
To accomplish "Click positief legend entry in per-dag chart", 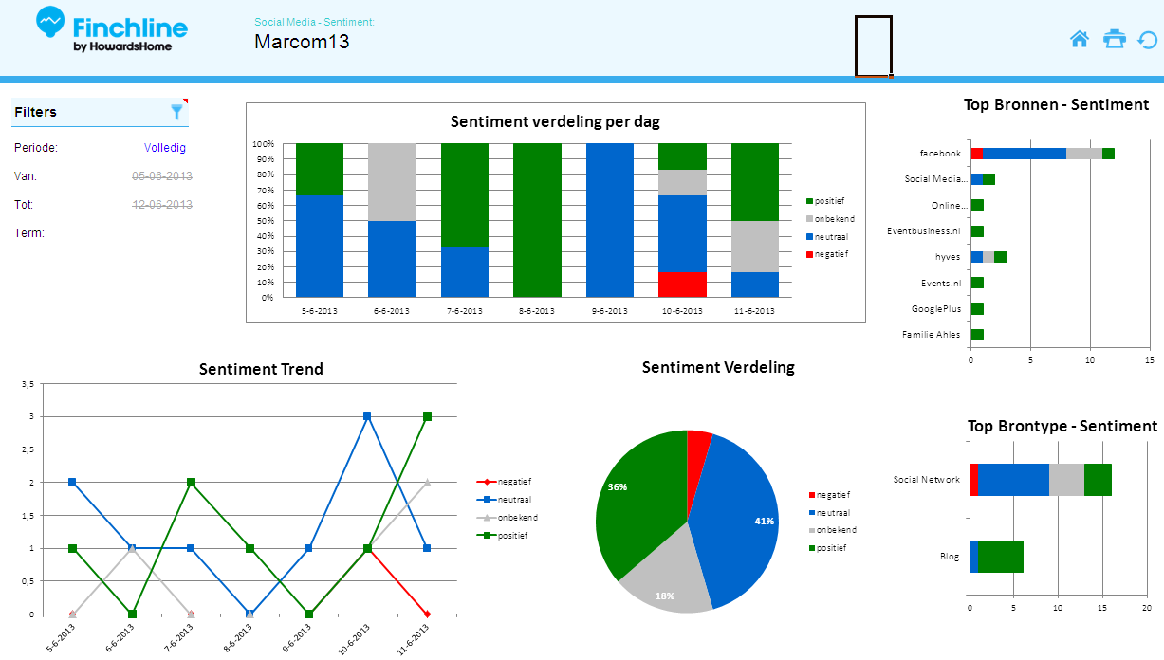I will (826, 201).
